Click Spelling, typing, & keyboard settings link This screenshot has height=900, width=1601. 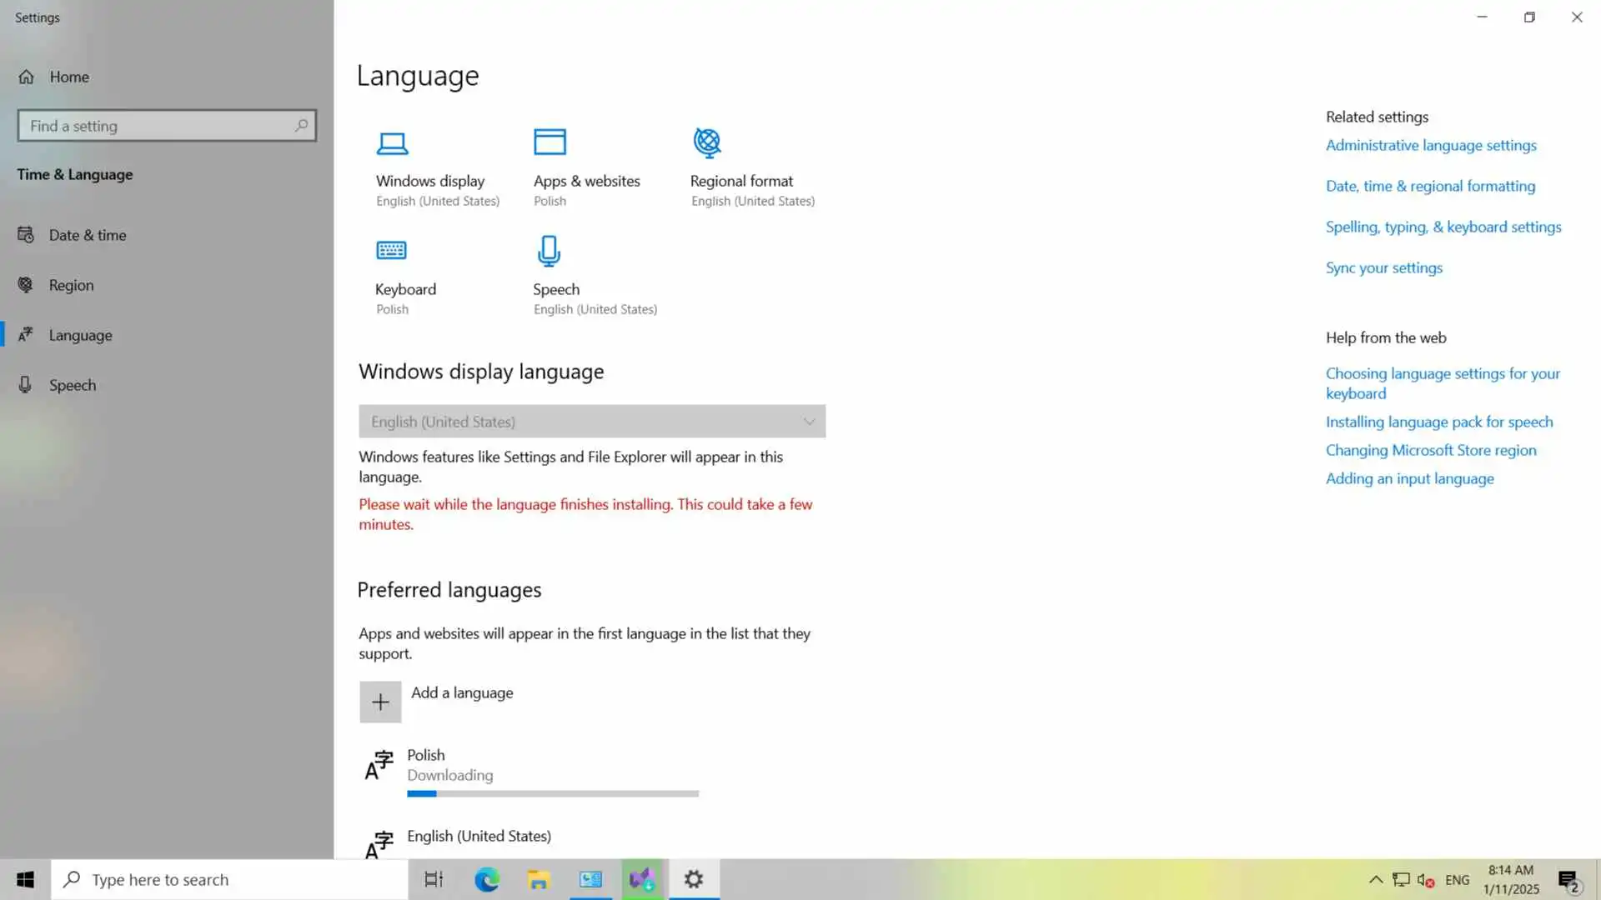coord(1443,227)
